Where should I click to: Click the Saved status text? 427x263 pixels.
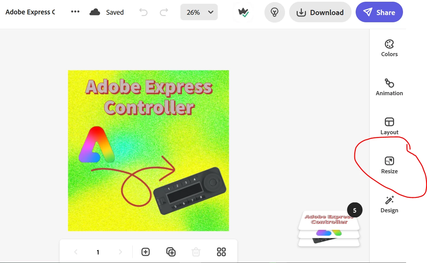(x=115, y=12)
